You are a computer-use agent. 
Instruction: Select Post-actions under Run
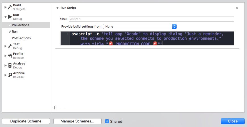[26, 38]
